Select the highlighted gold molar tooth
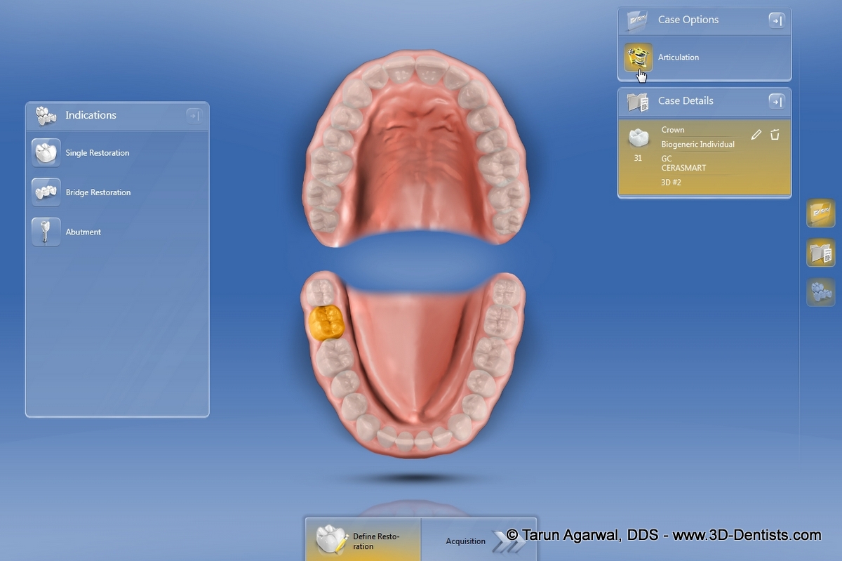The image size is (842, 561). click(325, 323)
